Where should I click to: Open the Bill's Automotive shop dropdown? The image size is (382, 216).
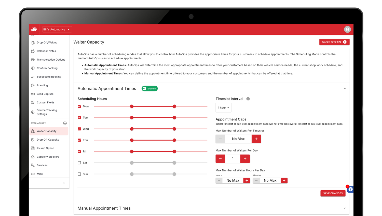pos(57,29)
